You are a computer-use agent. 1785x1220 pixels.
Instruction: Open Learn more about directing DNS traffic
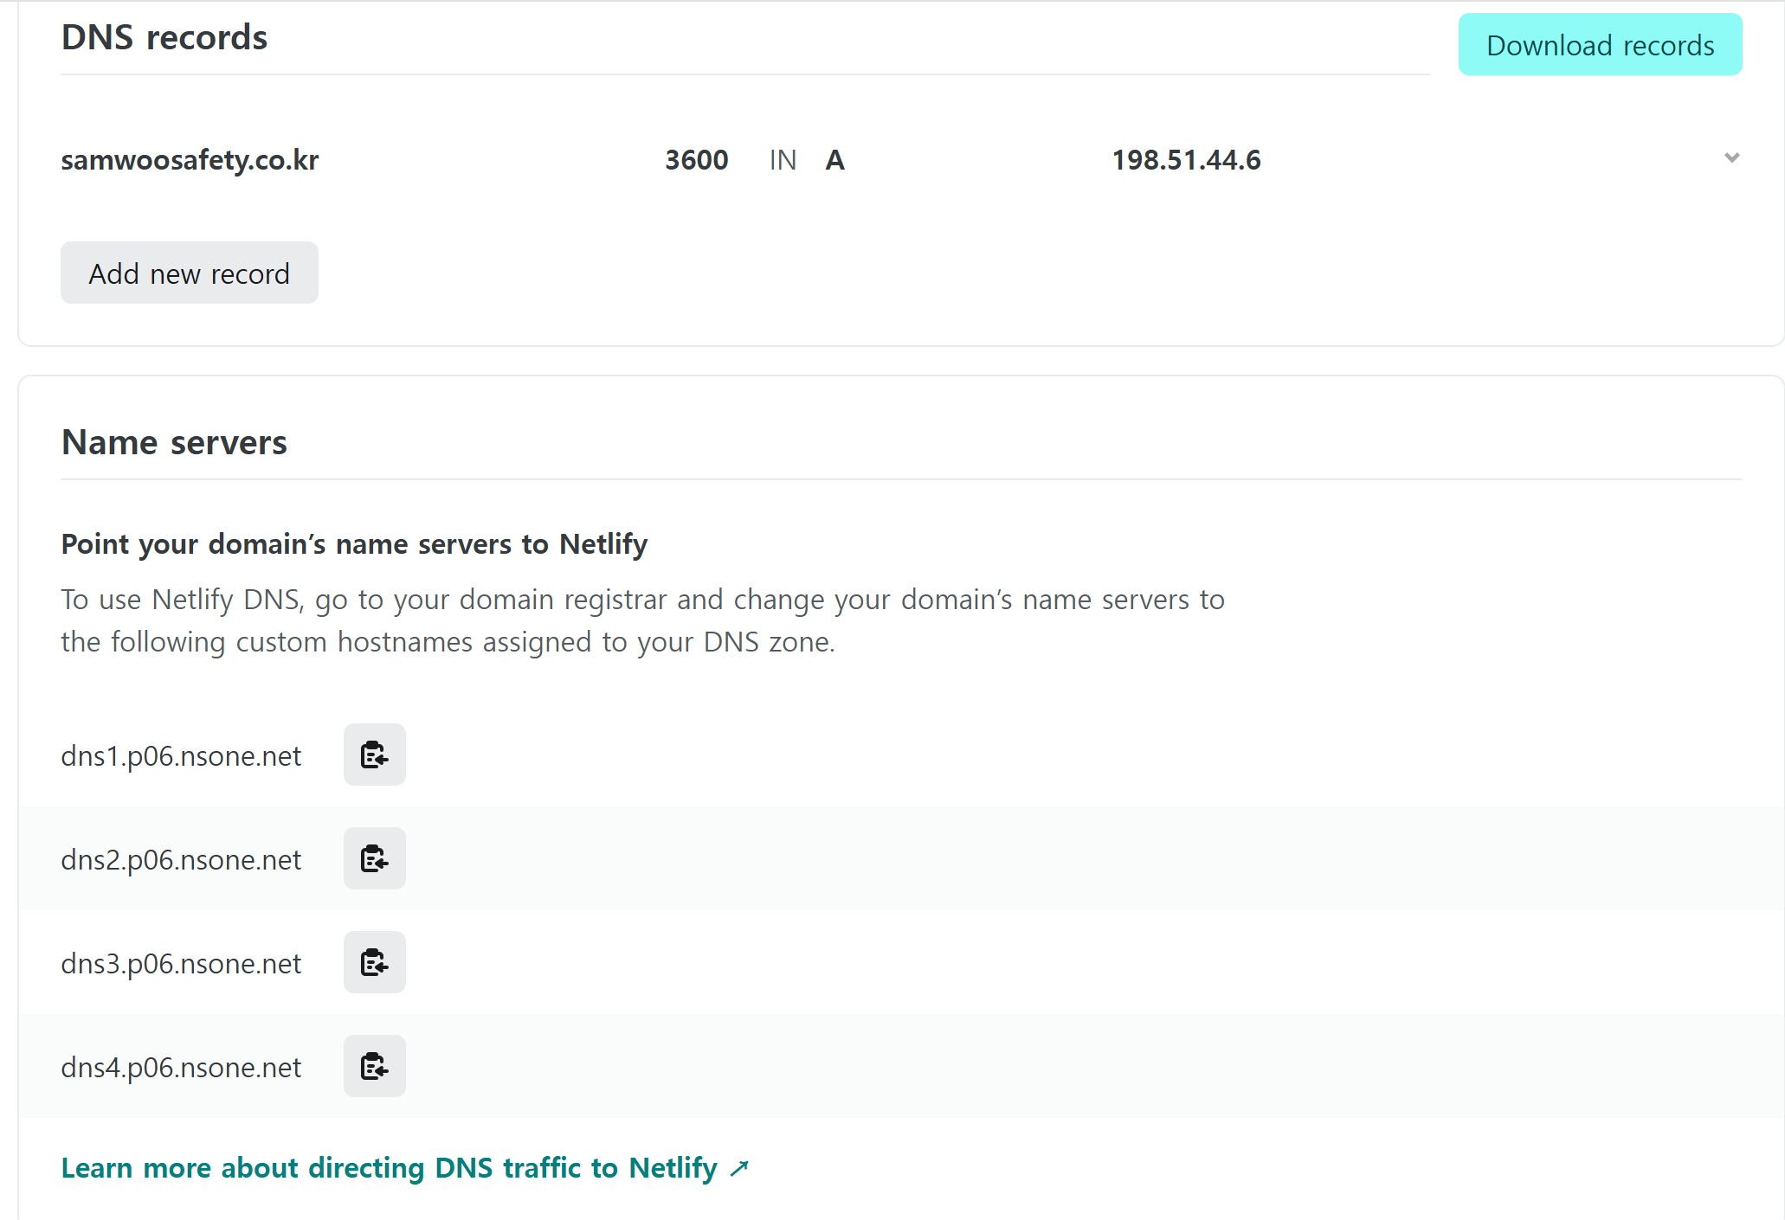(389, 1168)
